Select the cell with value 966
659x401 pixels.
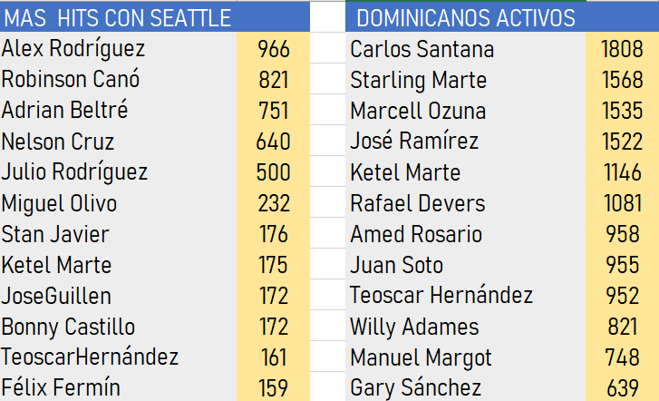(273, 49)
